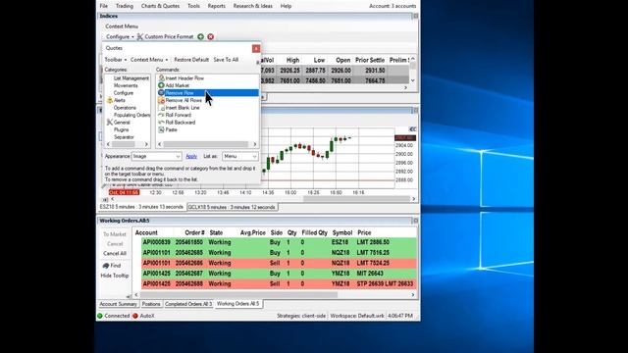Viewport: 628px width, 353px height.
Task: Click the Cancel All button
Action: 115,253
